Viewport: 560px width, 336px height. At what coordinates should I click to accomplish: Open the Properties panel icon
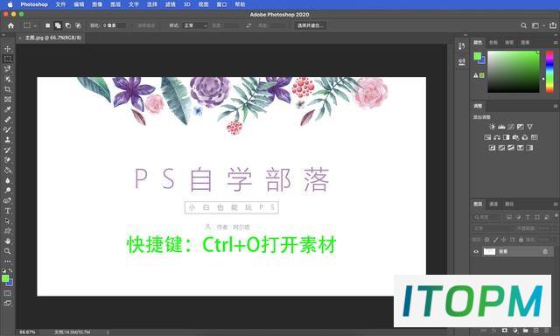[461, 62]
